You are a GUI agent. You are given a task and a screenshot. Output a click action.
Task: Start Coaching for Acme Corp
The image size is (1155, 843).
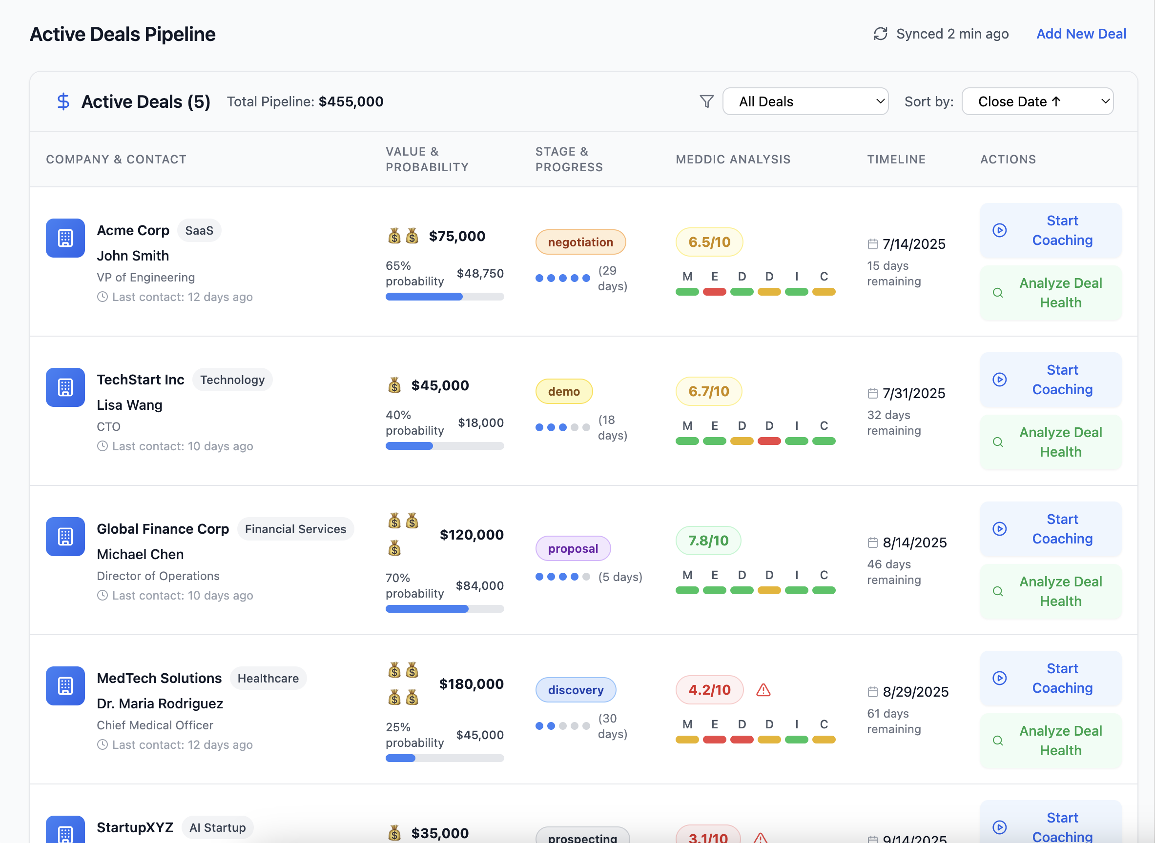[x=1051, y=230]
